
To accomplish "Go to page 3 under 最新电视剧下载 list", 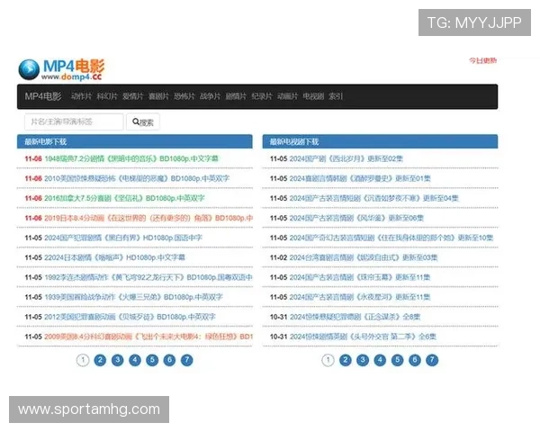I will pyautogui.click(x=363, y=360).
